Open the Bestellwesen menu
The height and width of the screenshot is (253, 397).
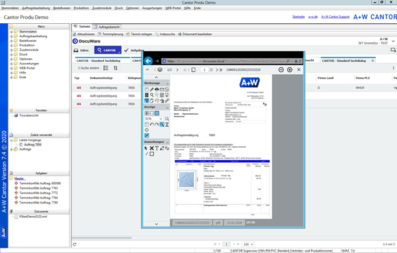(62, 8)
